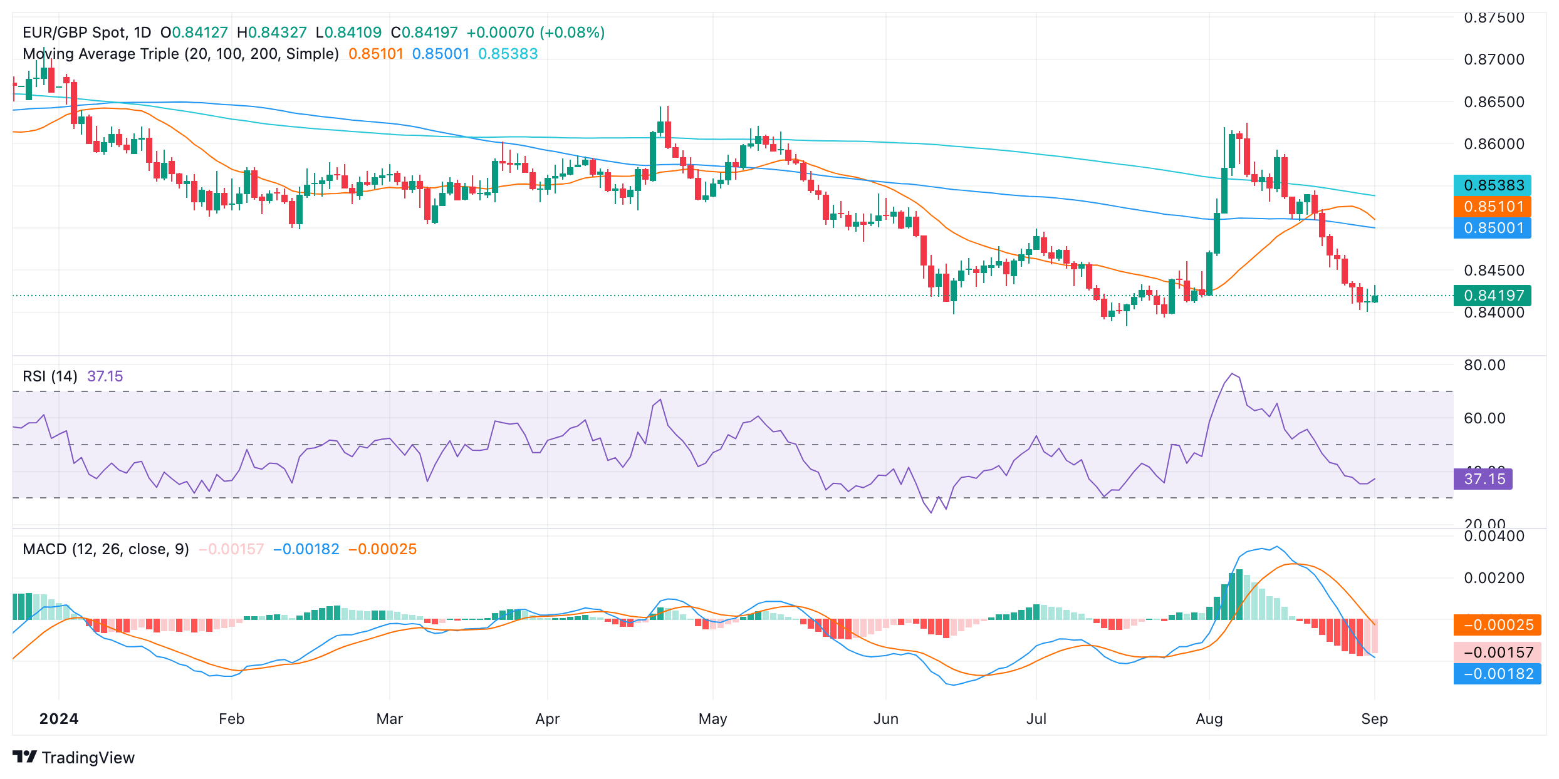Image resolution: width=1559 pixels, height=779 pixels.
Task: Click the orange 0.85101 moving average tag
Action: (1493, 207)
